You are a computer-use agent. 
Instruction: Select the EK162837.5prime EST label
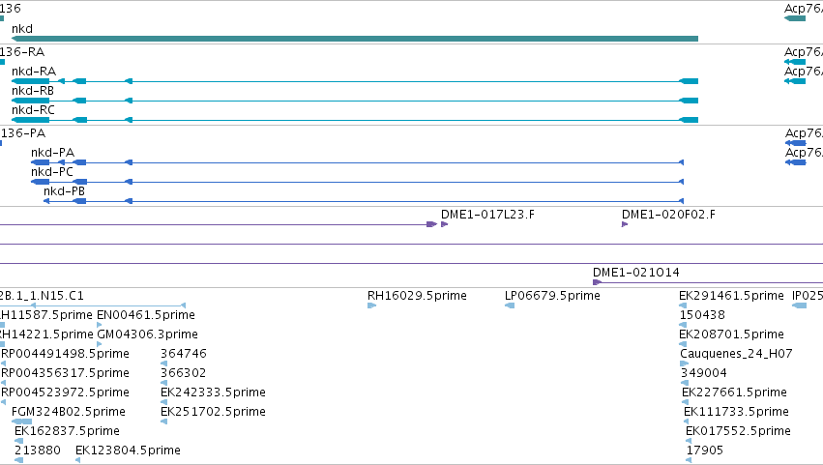pos(67,431)
